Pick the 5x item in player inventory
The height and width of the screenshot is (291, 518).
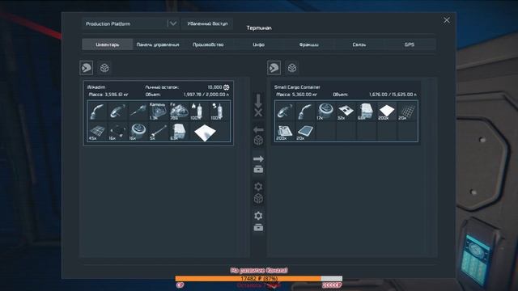click(x=159, y=131)
